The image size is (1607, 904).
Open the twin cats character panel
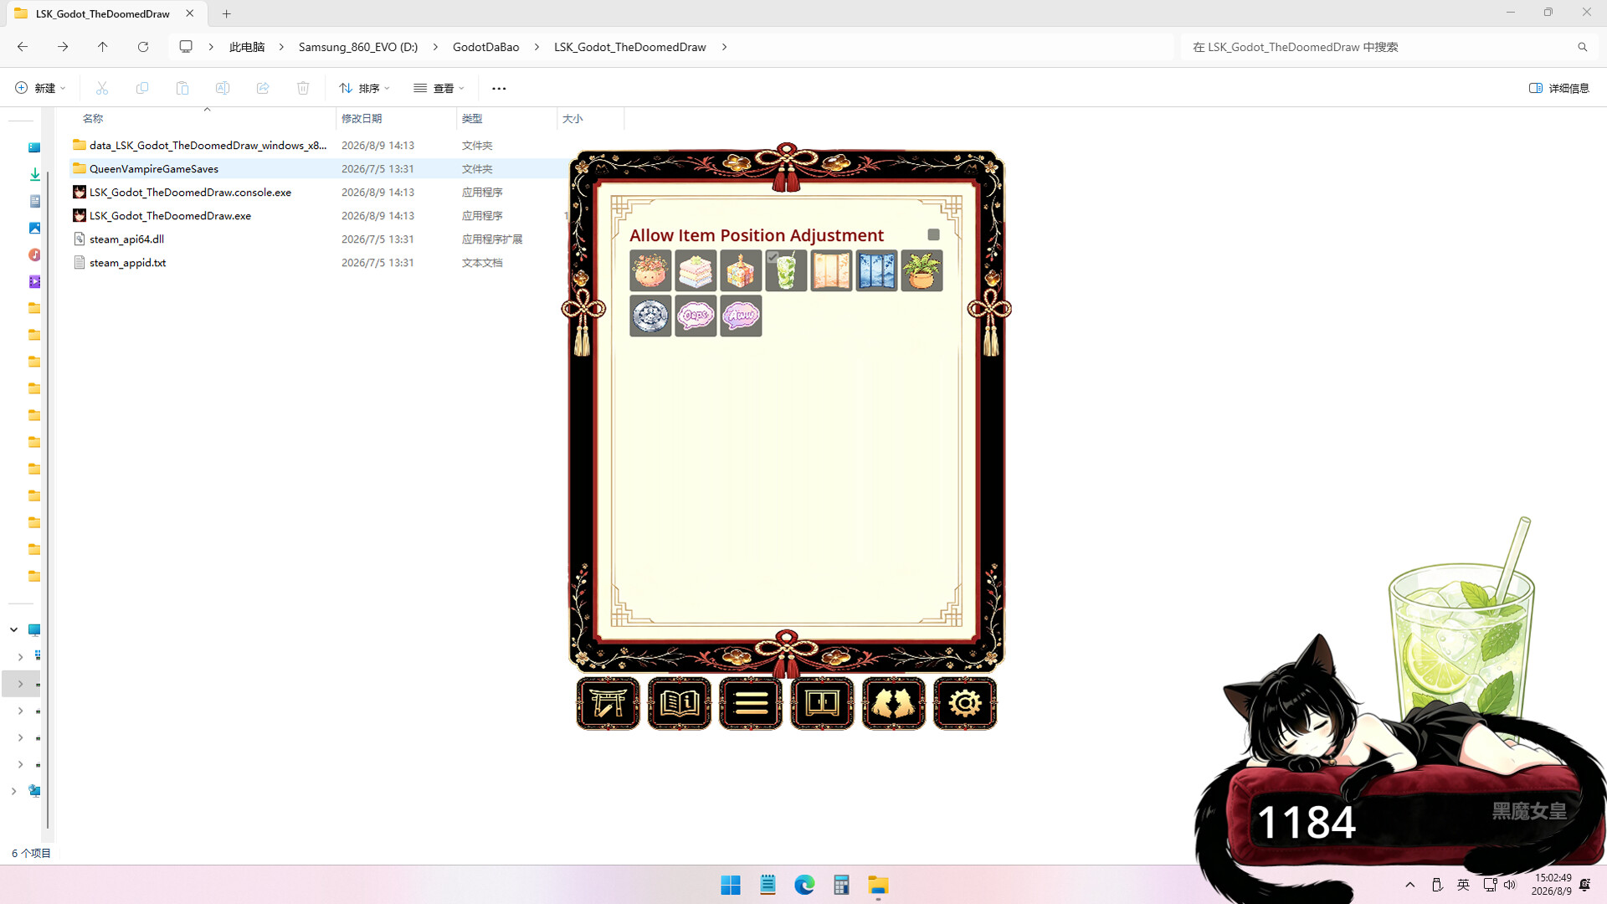(893, 703)
